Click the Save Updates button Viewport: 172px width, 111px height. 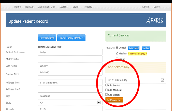pos(47,38)
